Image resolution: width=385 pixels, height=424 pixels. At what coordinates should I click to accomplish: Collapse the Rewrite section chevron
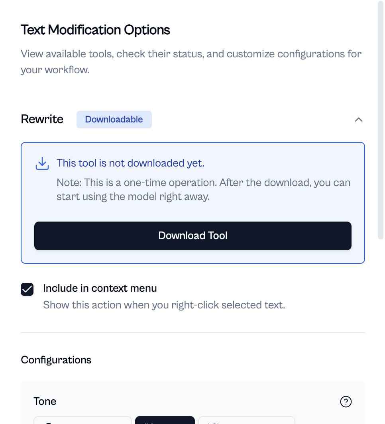358,120
